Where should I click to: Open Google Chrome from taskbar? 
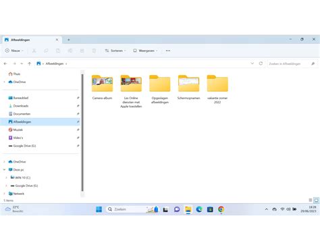pyautogui.click(x=221, y=209)
